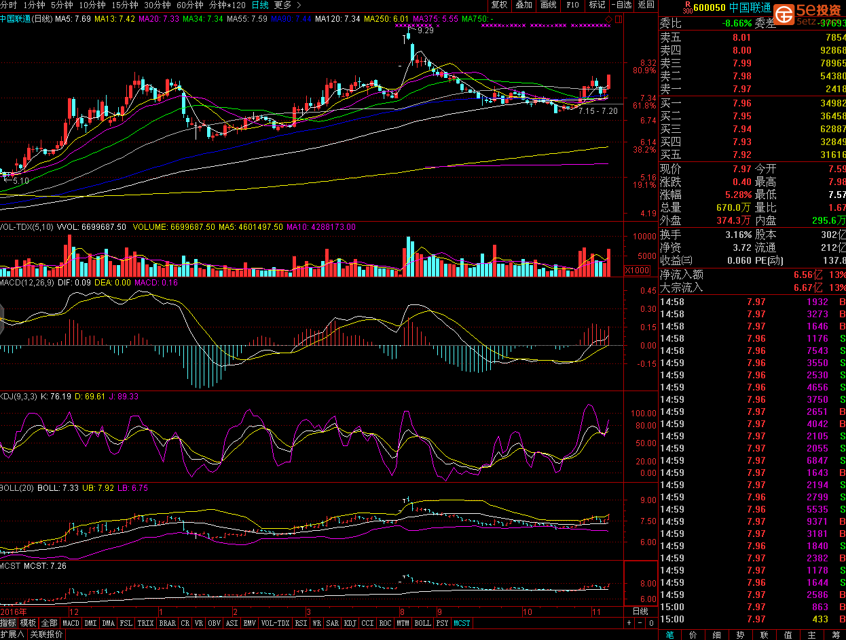This screenshot has width=846, height=640.
Task: Click the 卖一 ask price 7.97
Action: [x=742, y=89]
